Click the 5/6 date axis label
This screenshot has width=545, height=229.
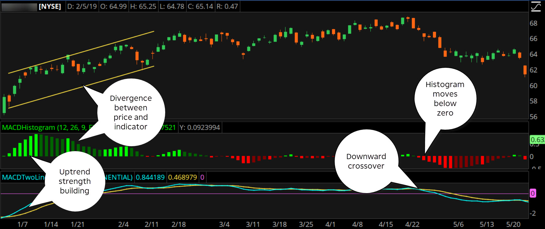click(x=458, y=224)
